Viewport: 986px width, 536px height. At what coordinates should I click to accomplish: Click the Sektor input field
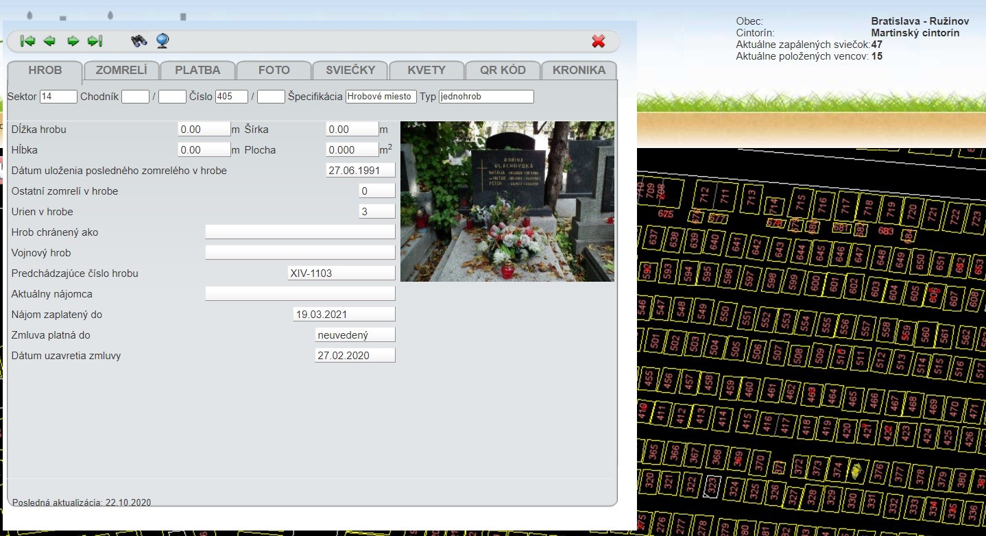tap(58, 97)
